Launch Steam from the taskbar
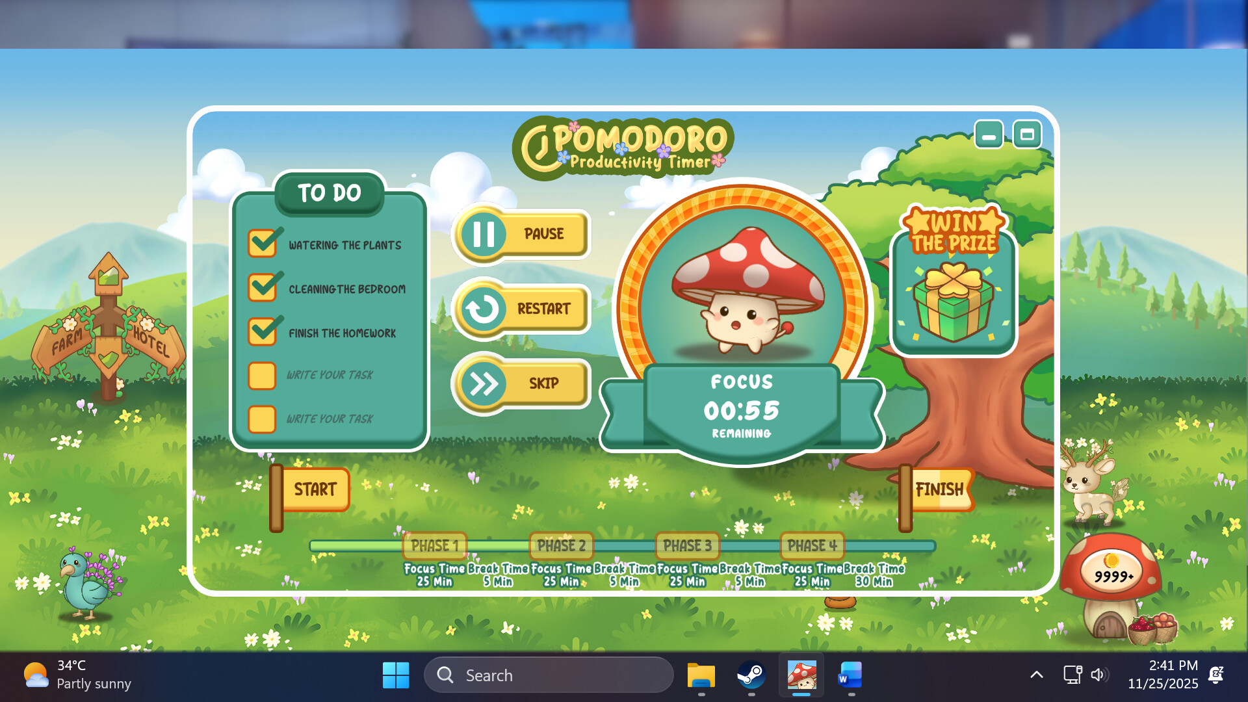This screenshot has height=702, width=1248. 753,675
